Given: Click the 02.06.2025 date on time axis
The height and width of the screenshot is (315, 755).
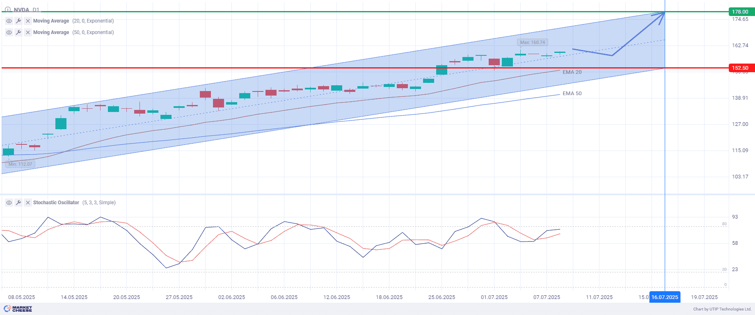Looking at the screenshot, I should (x=231, y=297).
